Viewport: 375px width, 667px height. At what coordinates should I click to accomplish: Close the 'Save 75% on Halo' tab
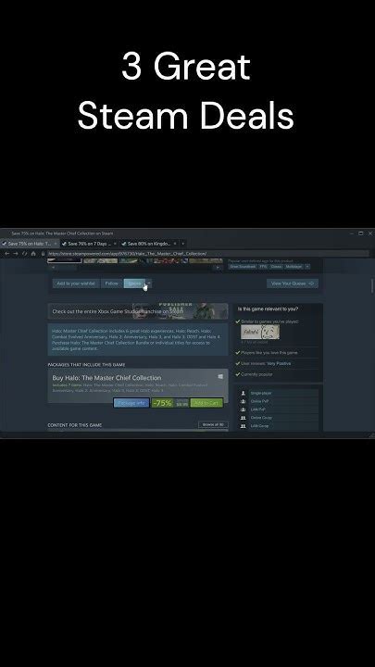pos(56,244)
